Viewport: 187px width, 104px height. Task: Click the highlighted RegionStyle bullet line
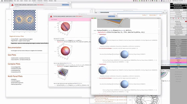click(x=30, y=43)
